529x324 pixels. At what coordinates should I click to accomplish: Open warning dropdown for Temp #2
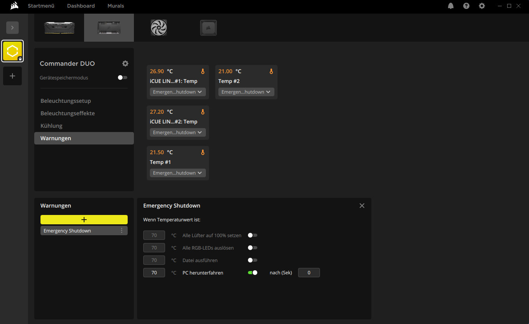246,92
